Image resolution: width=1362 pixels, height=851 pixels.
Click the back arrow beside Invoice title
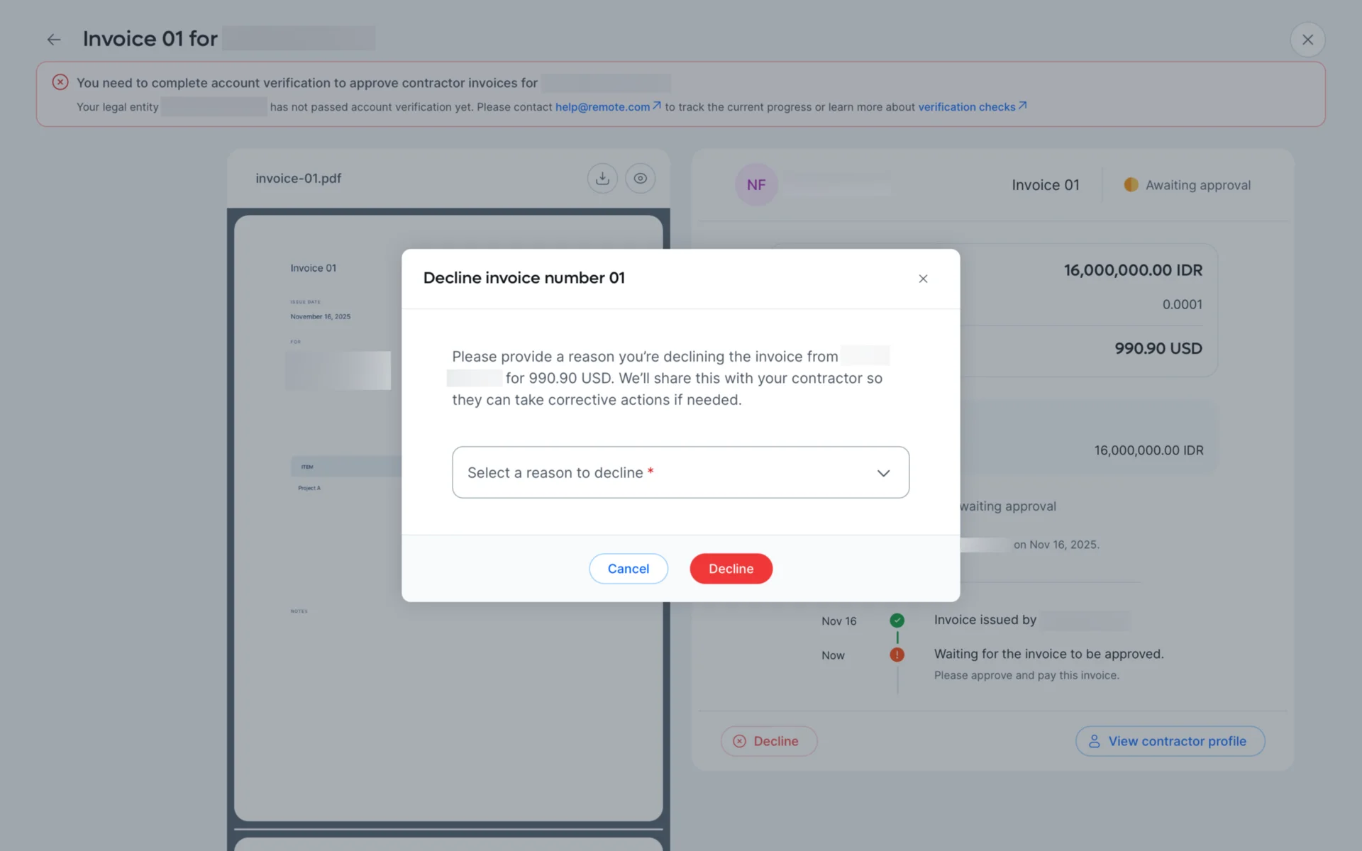[x=54, y=40]
